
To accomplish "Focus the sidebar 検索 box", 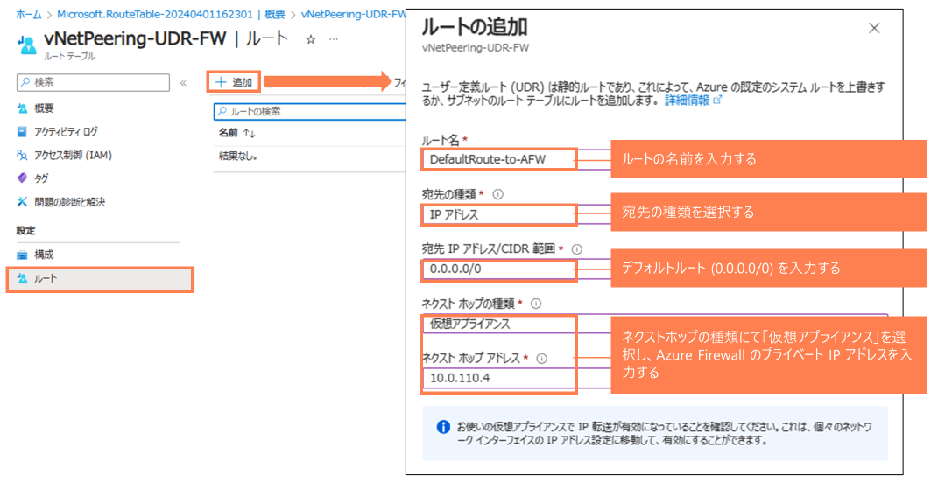I will tap(94, 82).
